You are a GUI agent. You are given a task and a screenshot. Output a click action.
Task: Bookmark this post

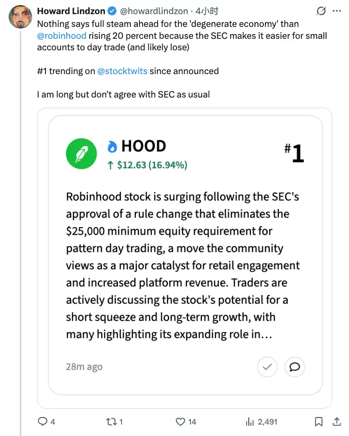[319, 421]
